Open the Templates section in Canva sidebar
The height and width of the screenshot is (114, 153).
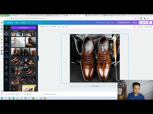(x=6, y=27)
